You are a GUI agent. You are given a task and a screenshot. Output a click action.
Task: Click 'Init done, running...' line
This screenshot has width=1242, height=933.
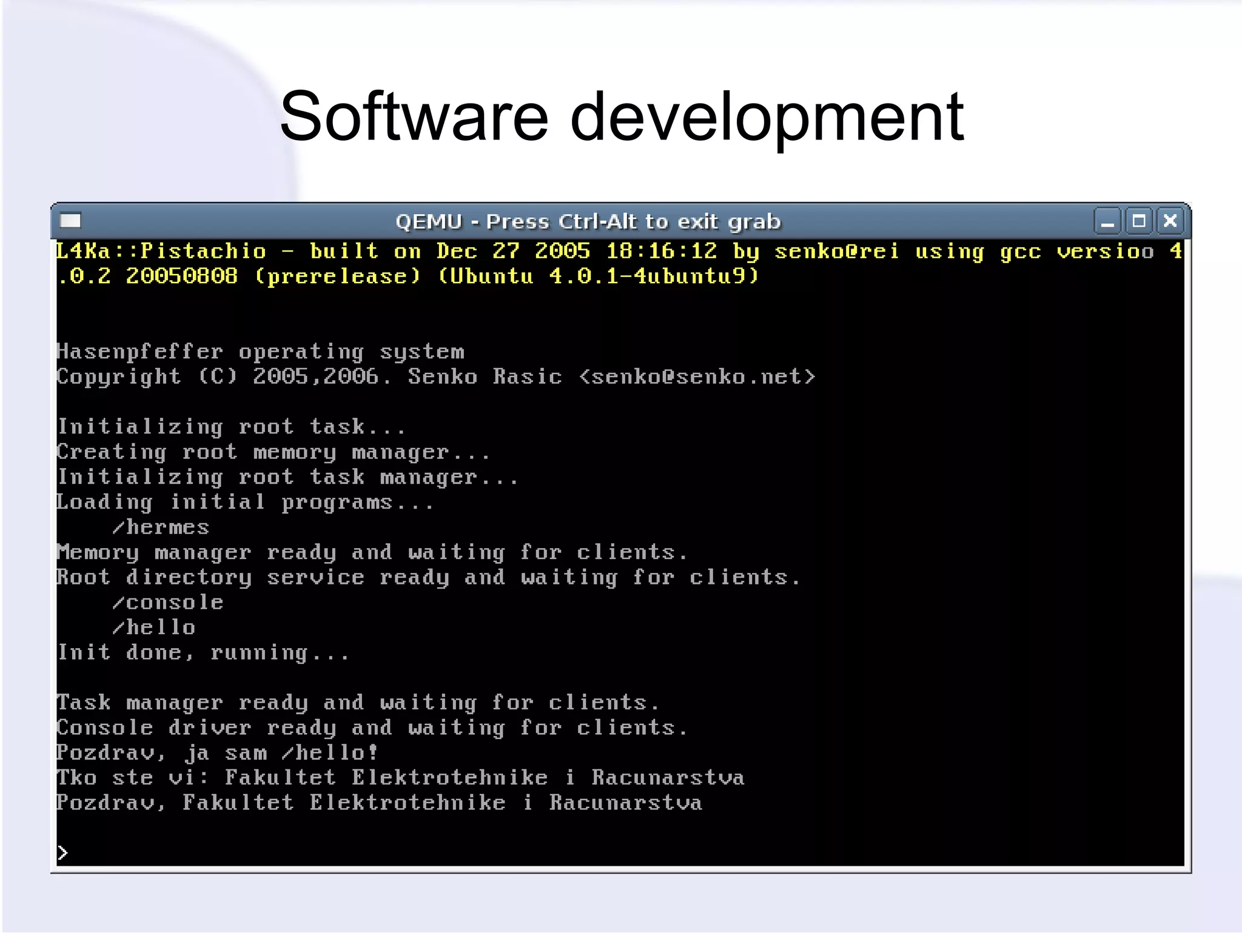[x=203, y=652]
